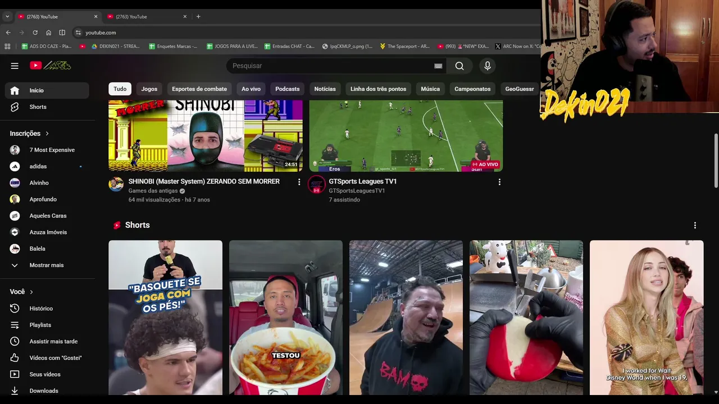Open the SHINOBI Master System video thumbnail
The height and width of the screenshot is (404, 719).
[x=206, y=136]
